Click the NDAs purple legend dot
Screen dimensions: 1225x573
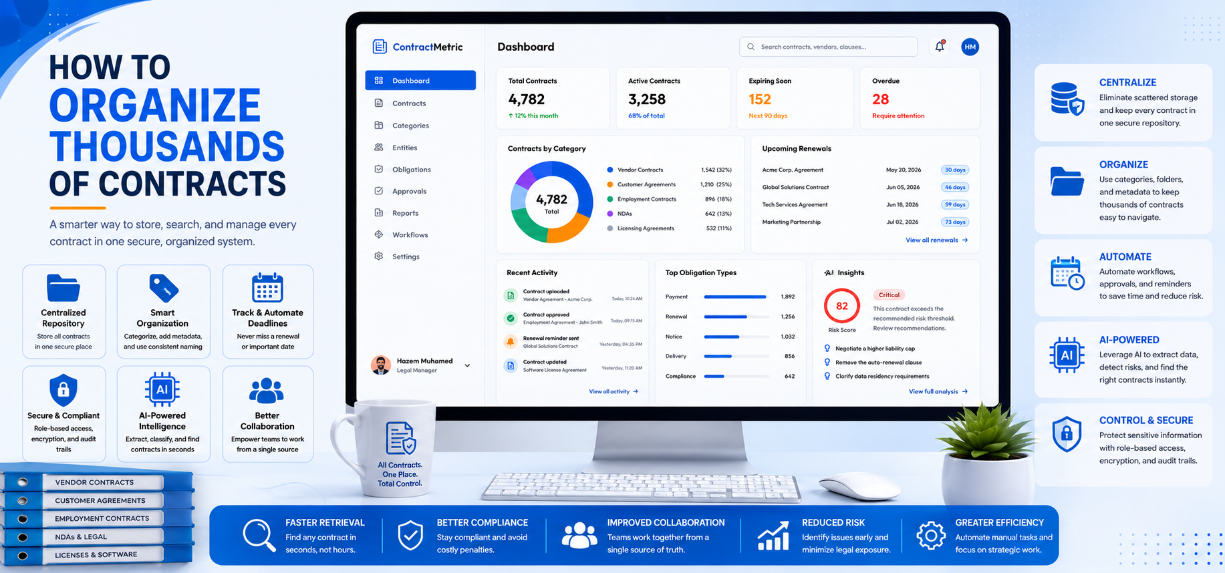pos(610,214)
